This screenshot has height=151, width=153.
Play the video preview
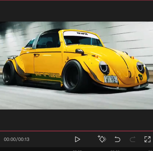(77, 139)
